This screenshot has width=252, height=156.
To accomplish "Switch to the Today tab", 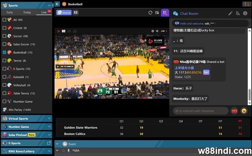I will [x=27, y=12].
